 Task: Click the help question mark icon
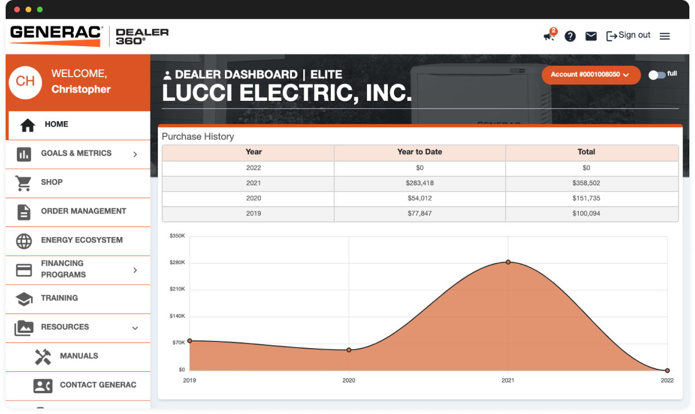click(570, 36)
